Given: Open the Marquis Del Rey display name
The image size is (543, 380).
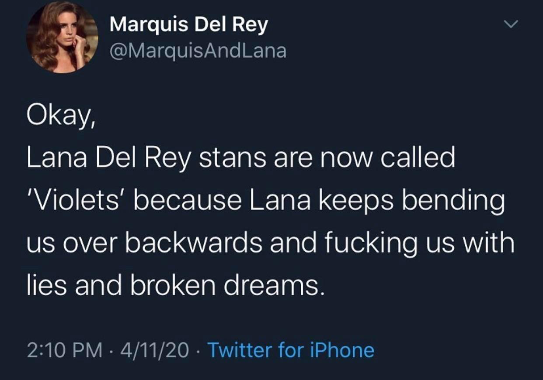Looking at the screenshot, I should [188, 25].
